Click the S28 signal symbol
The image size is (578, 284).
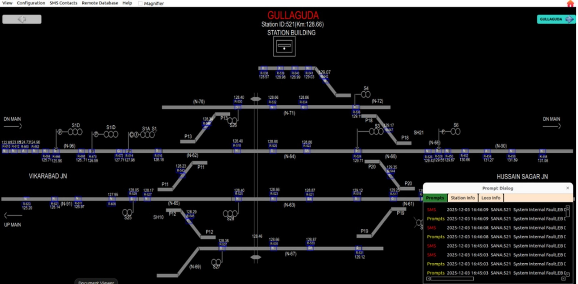[230, 214]
